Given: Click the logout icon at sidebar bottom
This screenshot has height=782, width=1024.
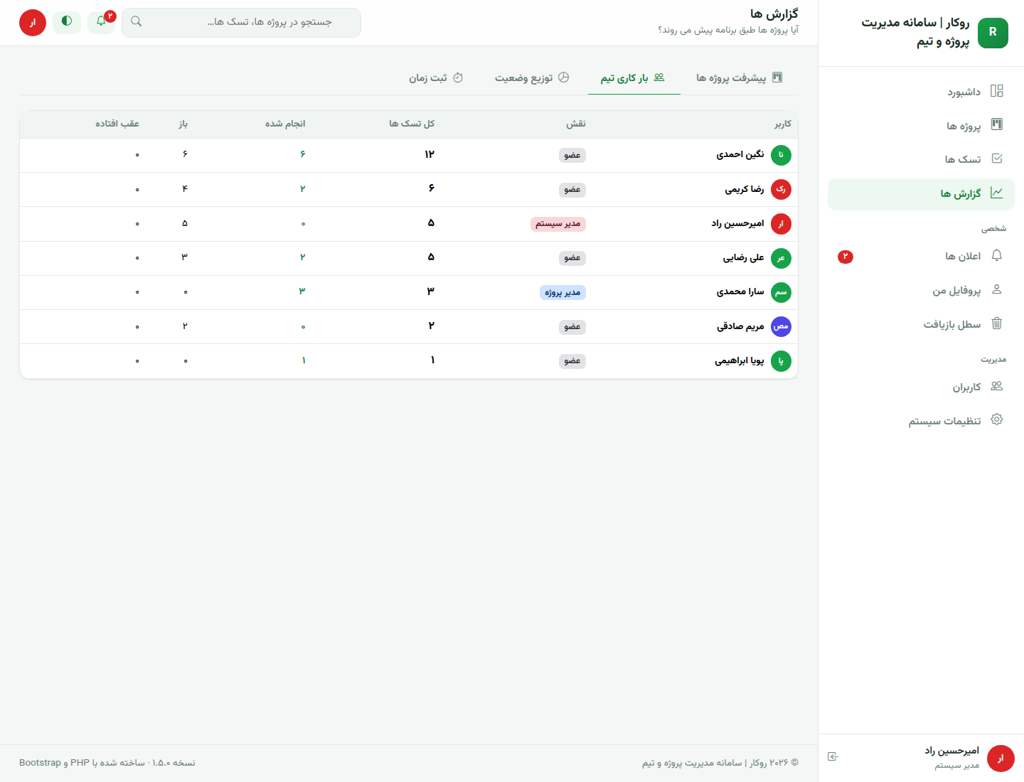Looking at the screenshot, I should point(833,756).
